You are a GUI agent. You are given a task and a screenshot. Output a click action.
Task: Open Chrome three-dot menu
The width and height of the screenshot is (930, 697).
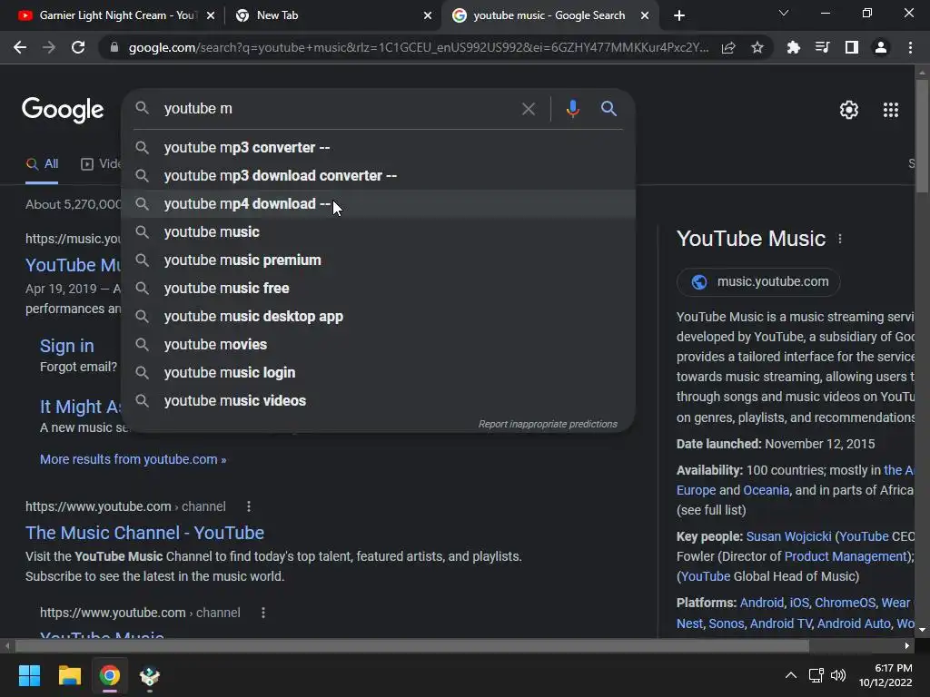[x=910, y=47]
